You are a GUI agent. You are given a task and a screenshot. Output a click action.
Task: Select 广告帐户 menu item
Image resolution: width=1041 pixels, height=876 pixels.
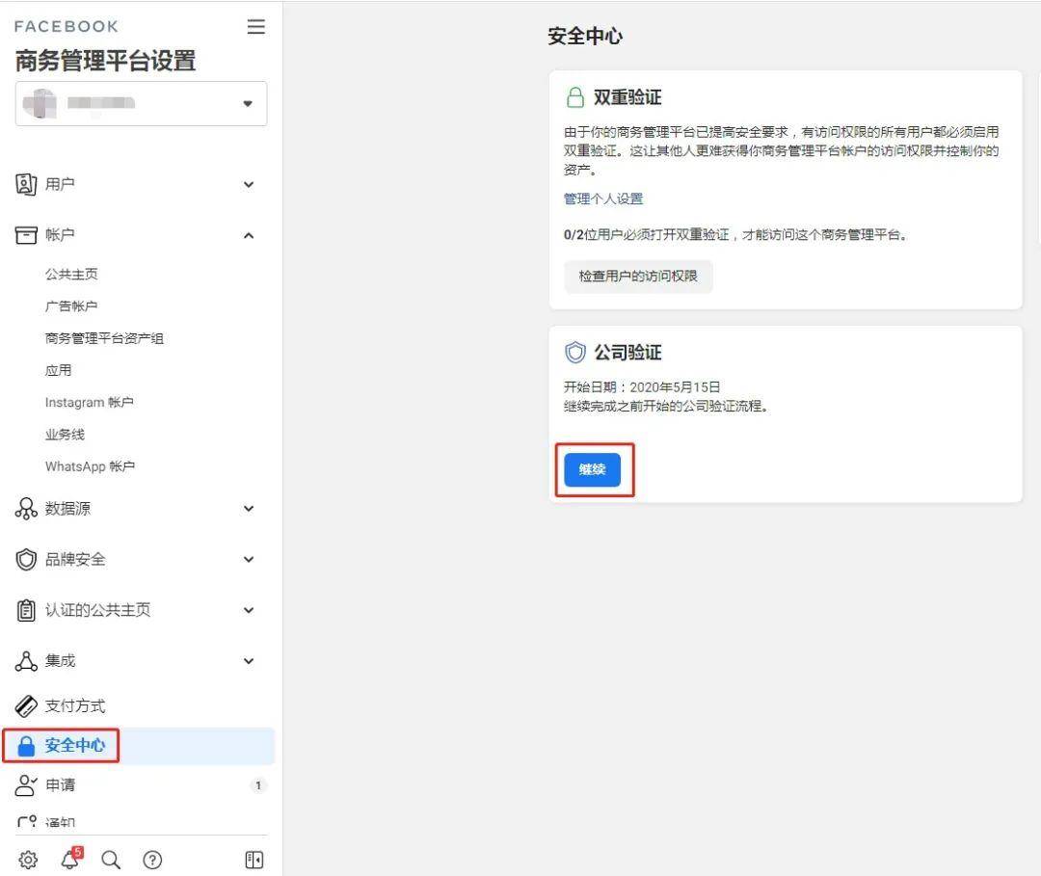(71, 305)
